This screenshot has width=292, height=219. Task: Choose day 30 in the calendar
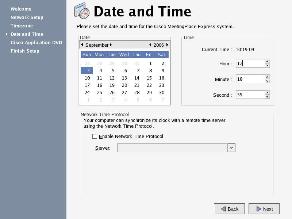(162, 92)
